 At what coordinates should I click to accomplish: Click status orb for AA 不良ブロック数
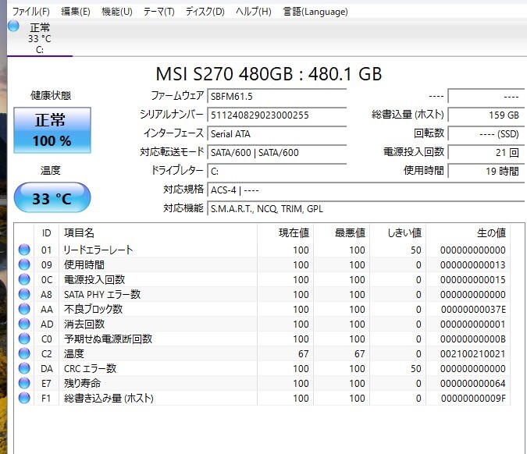24,309
